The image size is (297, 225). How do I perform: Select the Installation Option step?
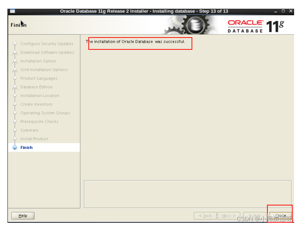point(38,61)
